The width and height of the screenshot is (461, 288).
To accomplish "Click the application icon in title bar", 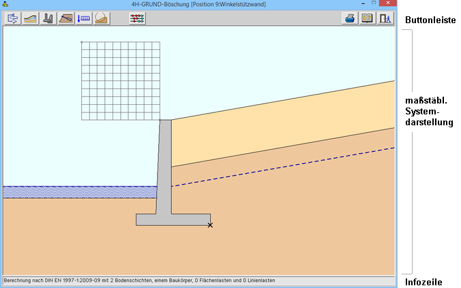I will click(x=5, y=4).
